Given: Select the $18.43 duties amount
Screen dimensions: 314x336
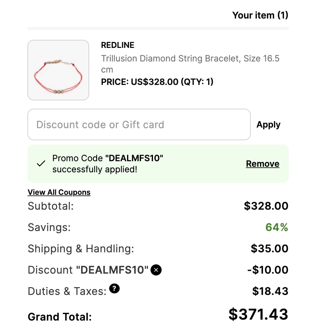Looking at the screenshot, I should (270, 291).
